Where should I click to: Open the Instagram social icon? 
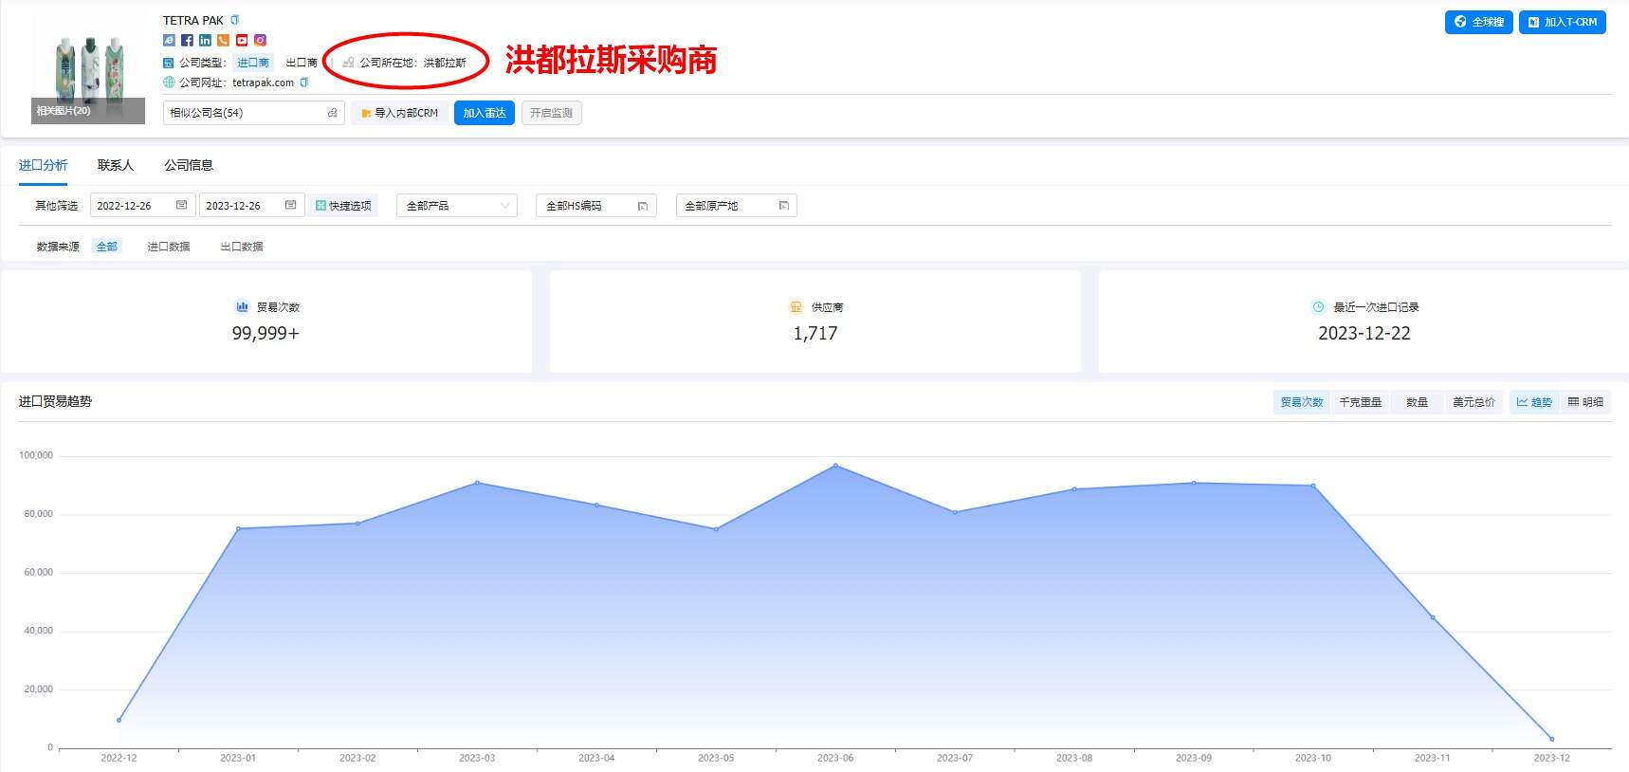(260, 40)
